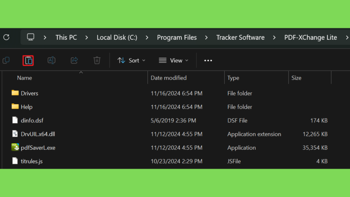Click the pdfSaverL.exe row Application type
350x197 pixels.
point(242,148)
